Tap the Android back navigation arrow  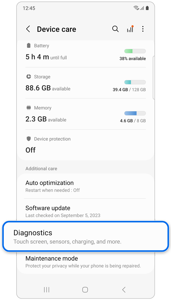click(124, 290)
